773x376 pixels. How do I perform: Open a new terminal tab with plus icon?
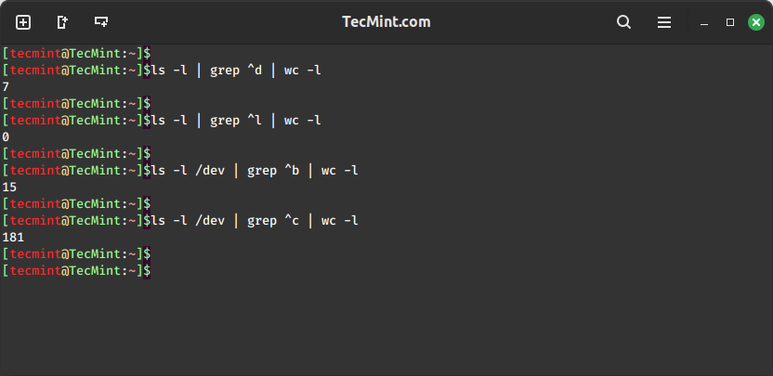click(x=23, y=22)
